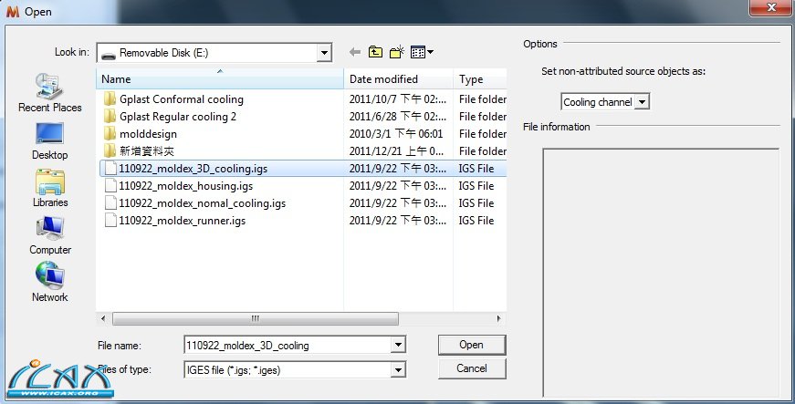
Task: Go up one folder level
Action: [375, 52]
